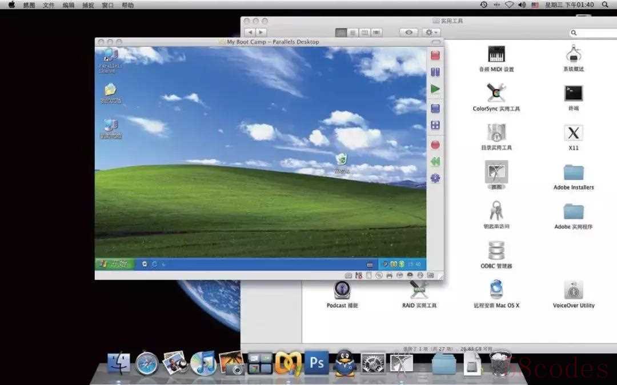The width and height of the screenshot is (617, 385).
Task: Open the Apple menu
Action: point(12,5)
